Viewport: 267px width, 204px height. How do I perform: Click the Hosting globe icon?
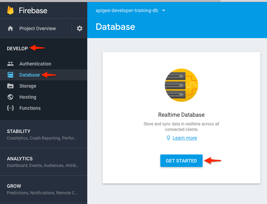(x=10, y=97)
